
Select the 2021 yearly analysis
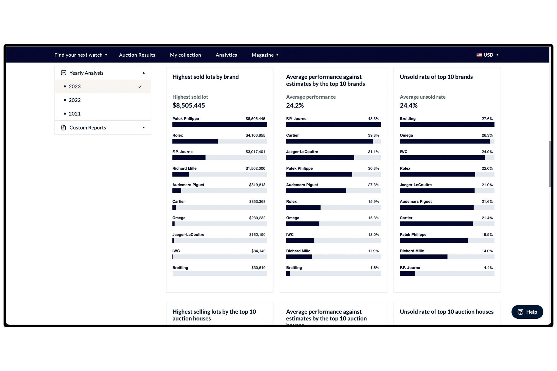point(103,114)
